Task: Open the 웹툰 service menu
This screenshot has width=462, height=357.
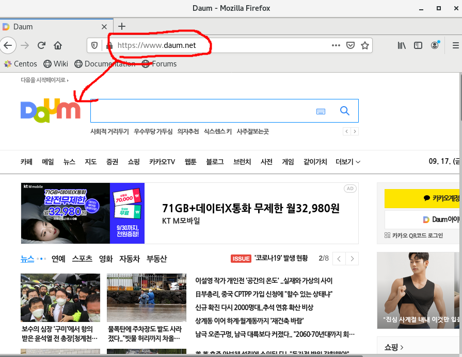Action: tap(190, 162)
